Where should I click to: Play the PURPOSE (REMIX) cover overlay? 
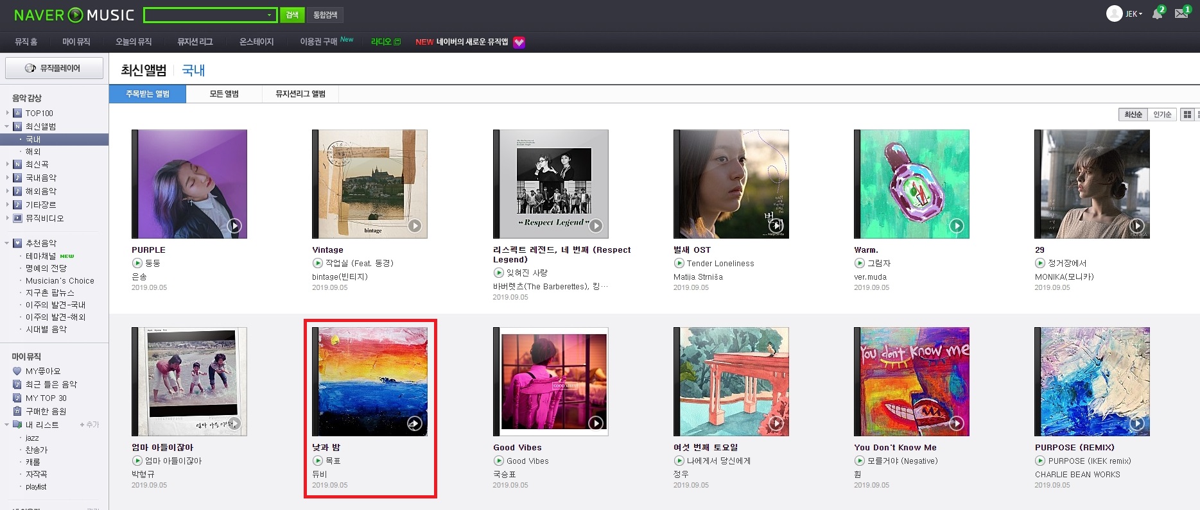pos(1137,423)
